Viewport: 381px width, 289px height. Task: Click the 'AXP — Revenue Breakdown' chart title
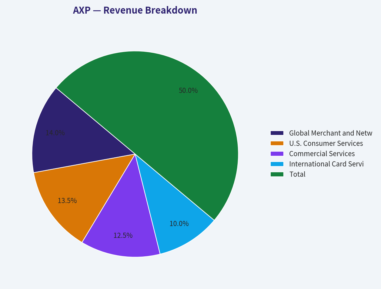tap(135, 10)
